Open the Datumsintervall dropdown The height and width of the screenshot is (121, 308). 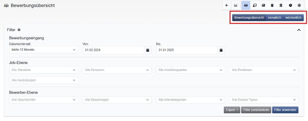point(43,50)
